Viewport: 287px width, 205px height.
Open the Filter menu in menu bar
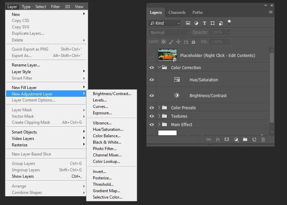point(55,6)
